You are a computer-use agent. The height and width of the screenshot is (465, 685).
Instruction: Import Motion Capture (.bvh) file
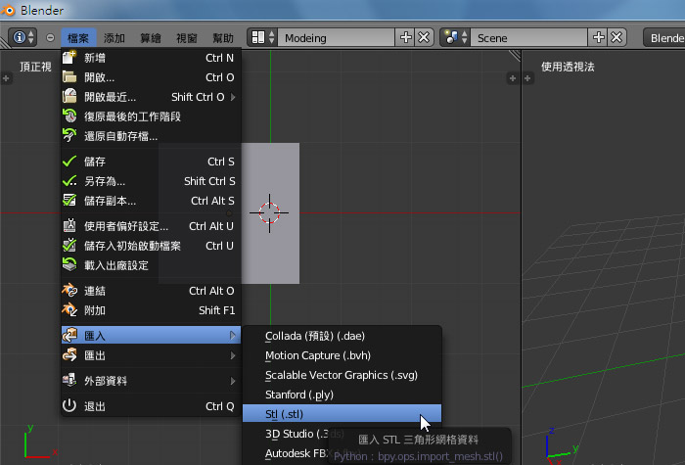click(342, 355)
